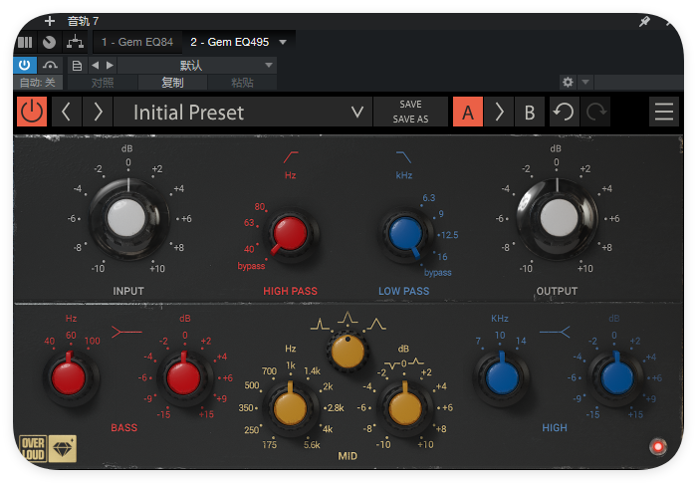This screenshot has width=697, height=483.
Task: Click the 音轨 7 track title
Action: click(83, 21)
